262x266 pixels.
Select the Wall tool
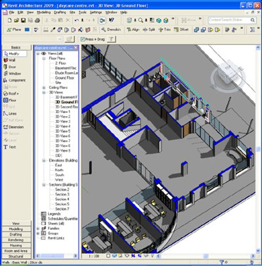point(10,60)
